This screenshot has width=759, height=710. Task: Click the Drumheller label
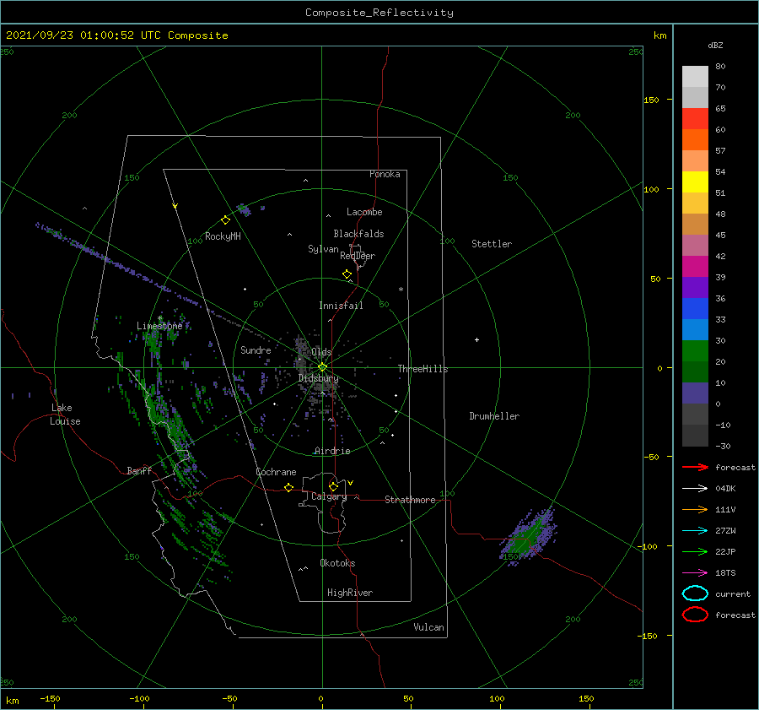(494, 416)
